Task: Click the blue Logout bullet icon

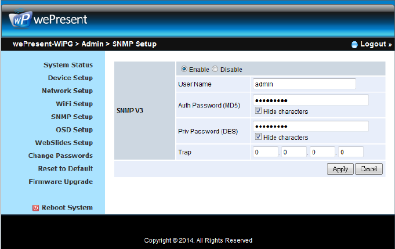Action: pyautogui.click(x=354, y=45)
